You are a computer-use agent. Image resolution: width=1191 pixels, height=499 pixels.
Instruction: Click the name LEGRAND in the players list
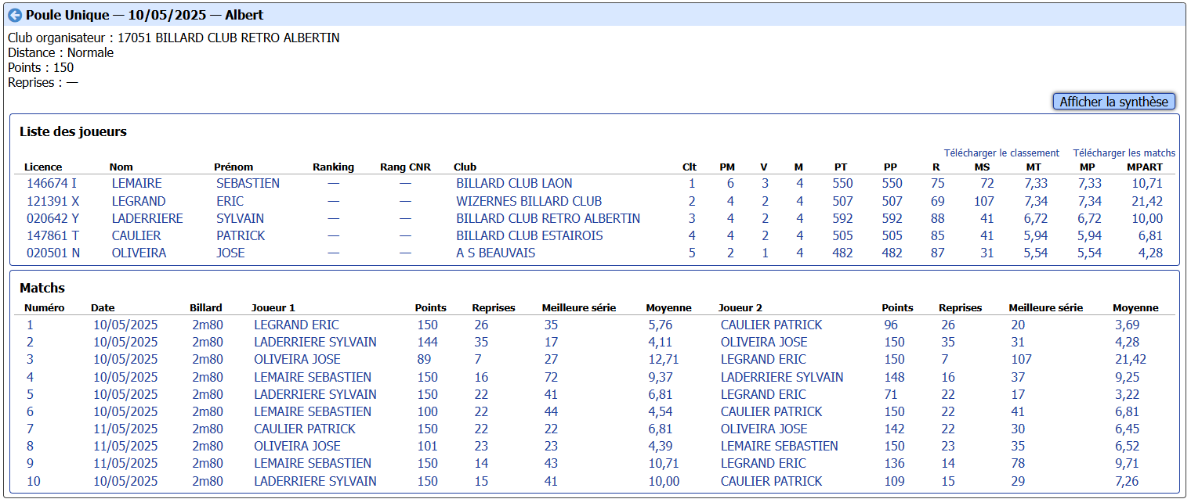(139, 201)
